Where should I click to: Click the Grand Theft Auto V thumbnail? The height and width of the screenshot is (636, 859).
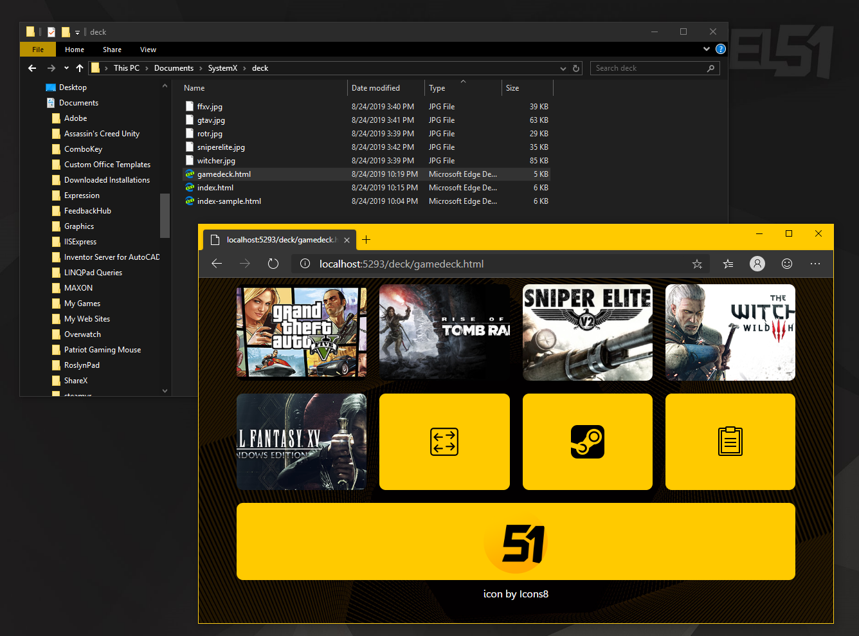point(302,332)
